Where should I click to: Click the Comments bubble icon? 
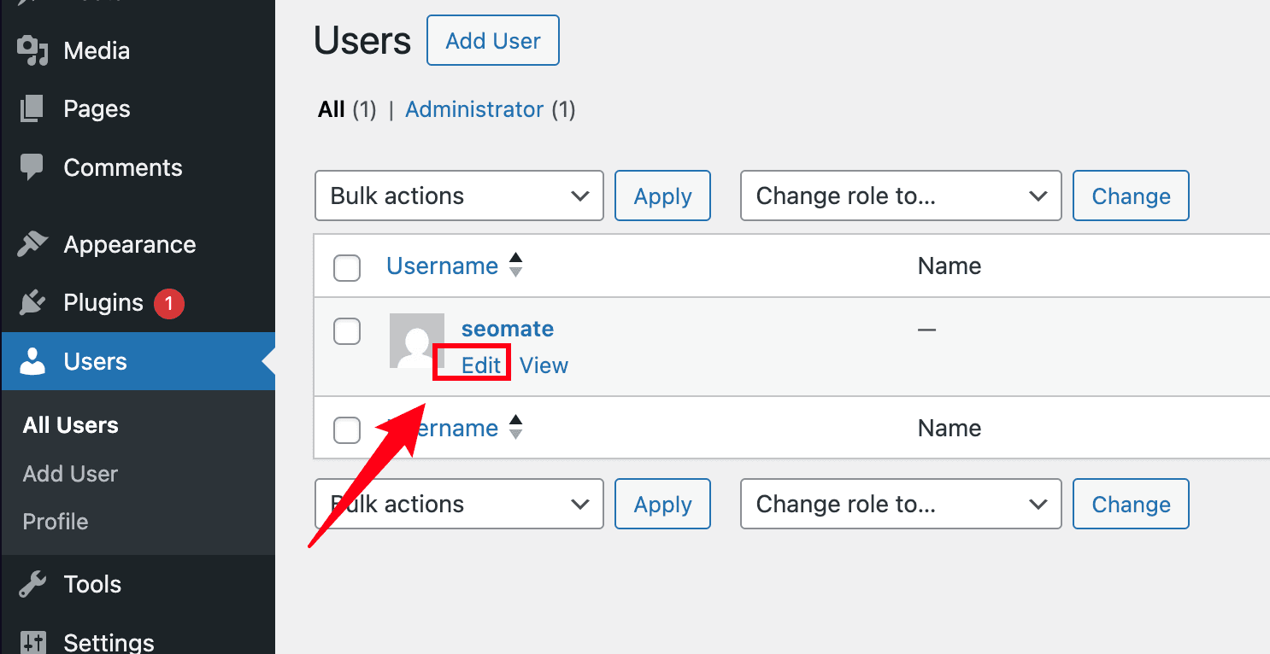click(x=32, y=167)
